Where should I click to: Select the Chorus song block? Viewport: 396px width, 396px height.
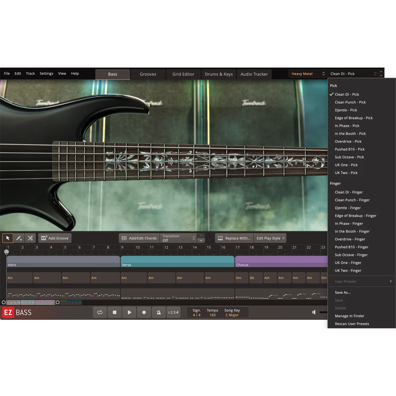point(281,261)
